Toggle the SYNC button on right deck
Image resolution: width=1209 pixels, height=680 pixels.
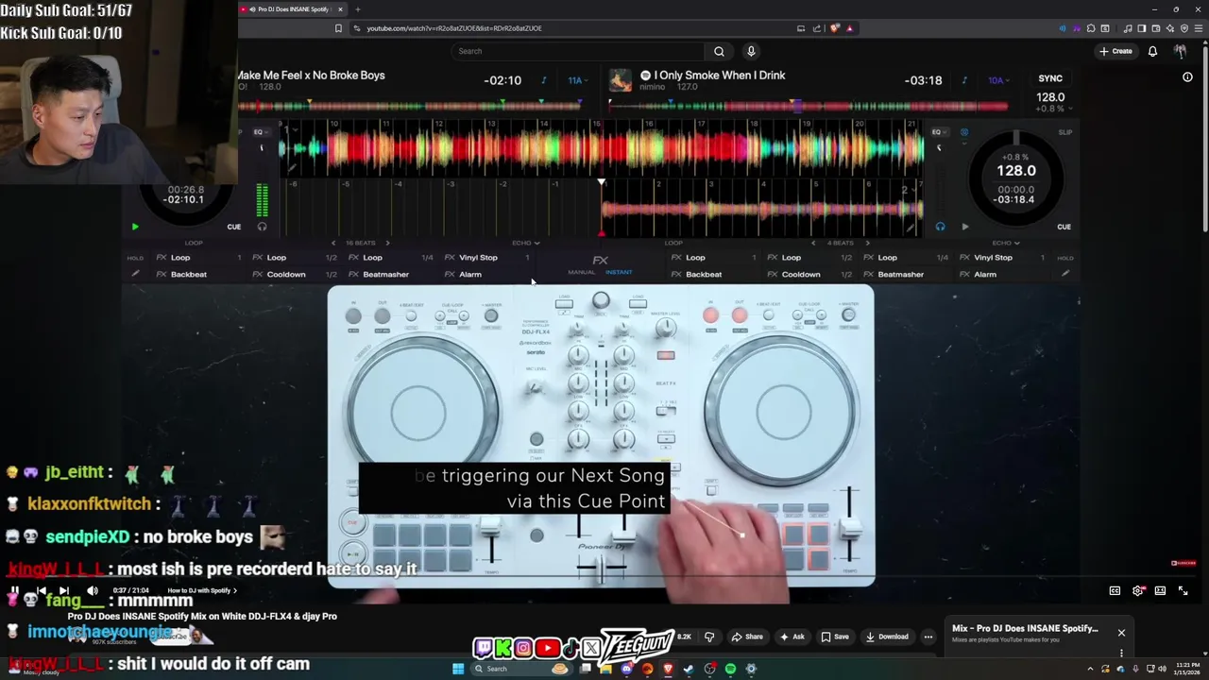point(1050,78)
